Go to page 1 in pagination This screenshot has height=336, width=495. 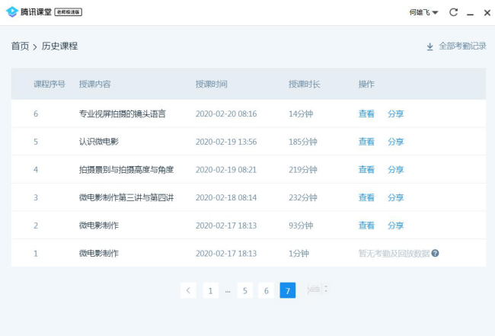[210, 290]
